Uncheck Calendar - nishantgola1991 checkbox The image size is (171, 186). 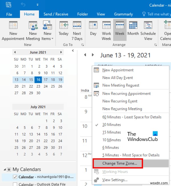point(15,177)
